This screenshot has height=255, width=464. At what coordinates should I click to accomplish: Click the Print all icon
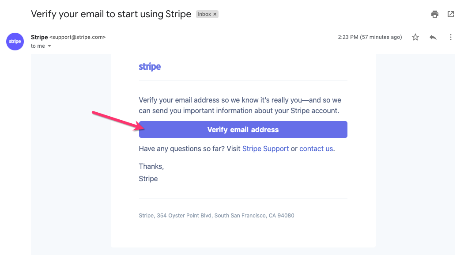click(435, 14)
